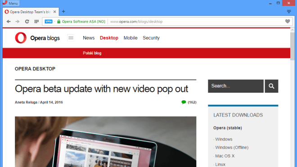The image size is (297, 167).
Task: Open the tab menu icon
Action: (x=289, y=12)
